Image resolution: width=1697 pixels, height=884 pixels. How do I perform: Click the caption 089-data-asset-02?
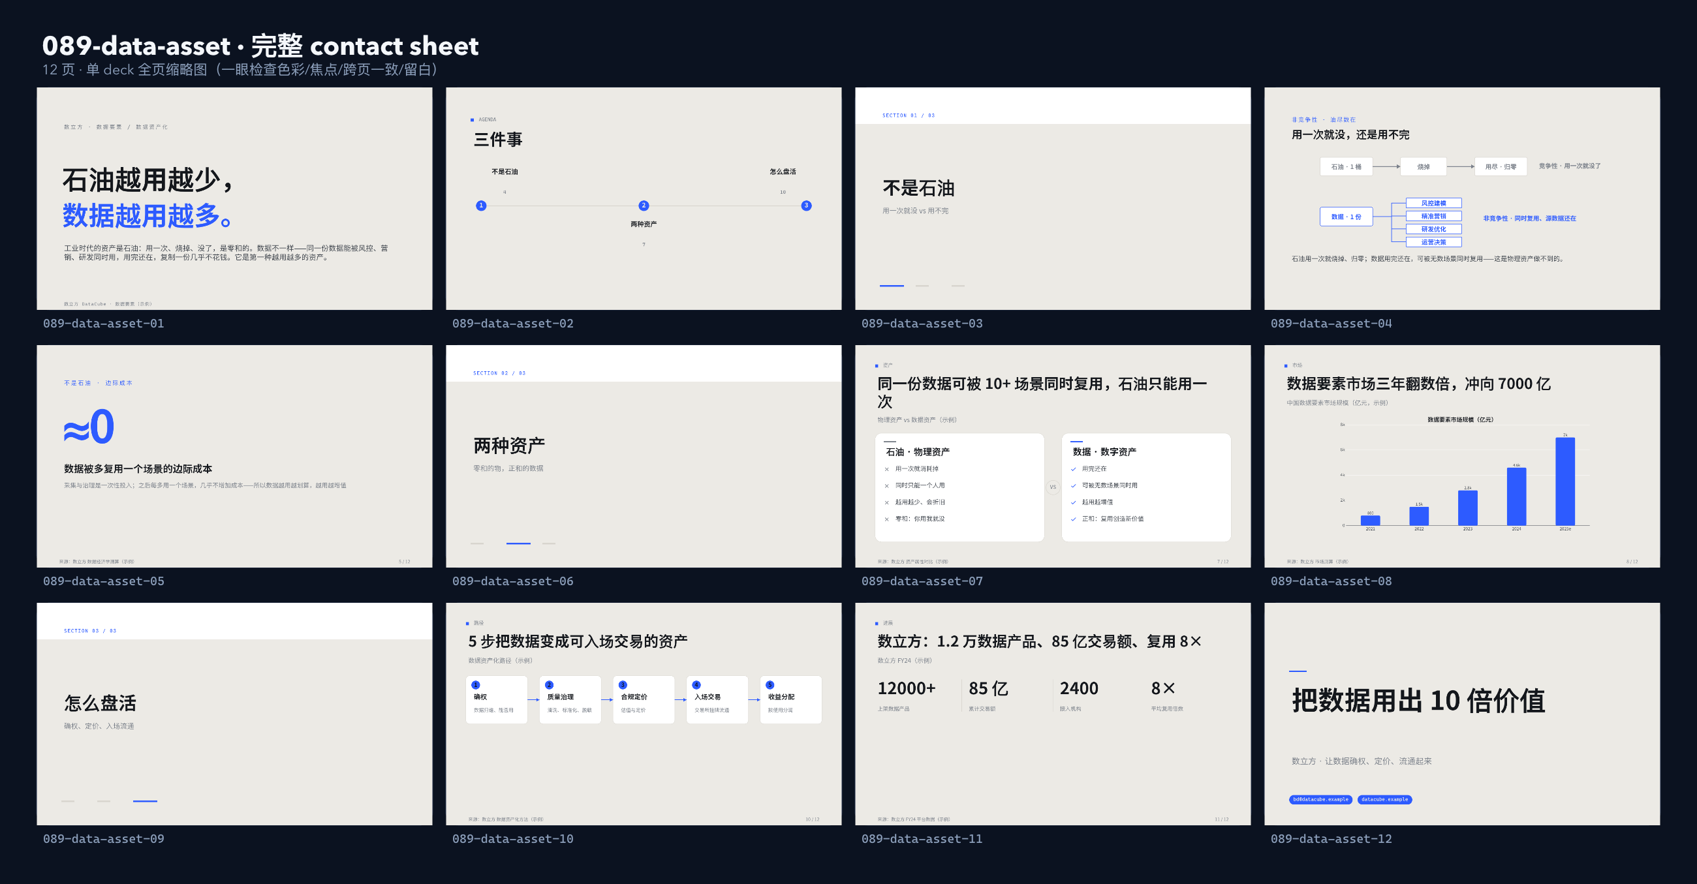click(x=512, y=324)
